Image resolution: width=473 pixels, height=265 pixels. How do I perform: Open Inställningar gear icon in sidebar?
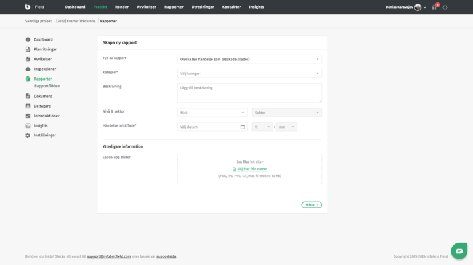28,135
